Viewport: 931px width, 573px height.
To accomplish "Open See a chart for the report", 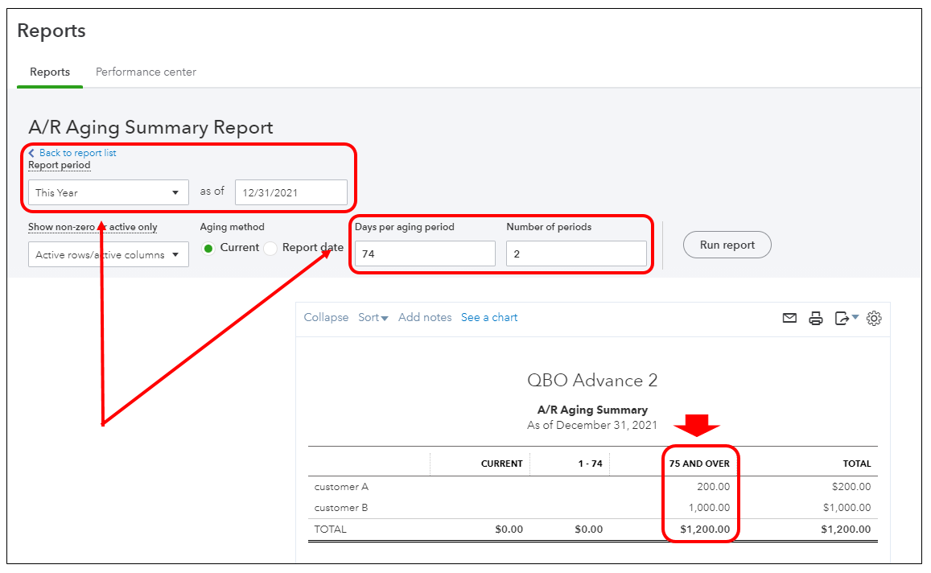I will click(489, 317).
